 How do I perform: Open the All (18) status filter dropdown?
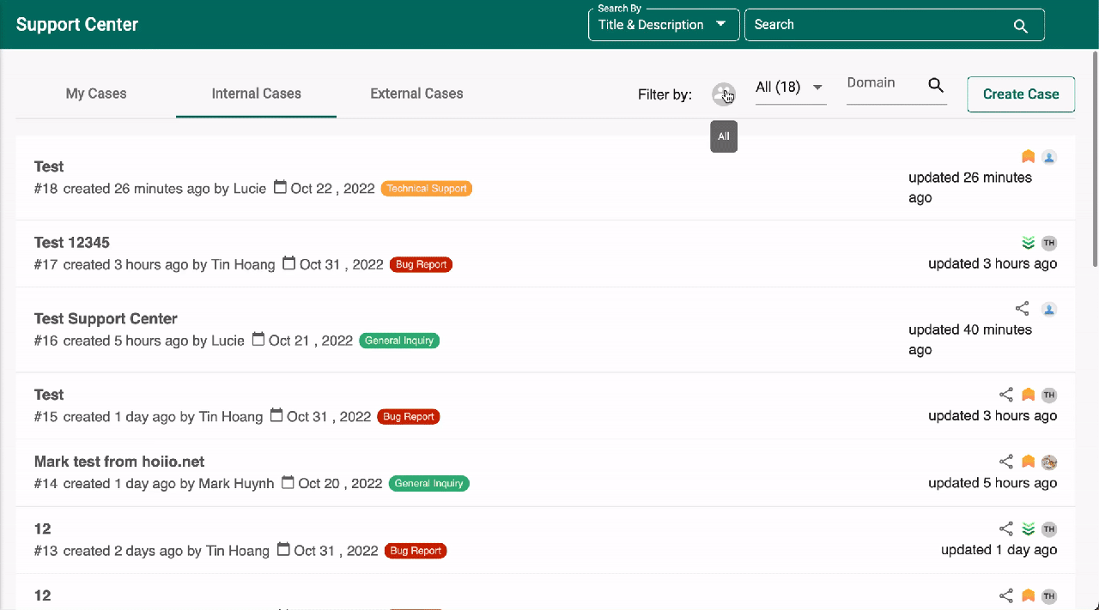point(790,88)
